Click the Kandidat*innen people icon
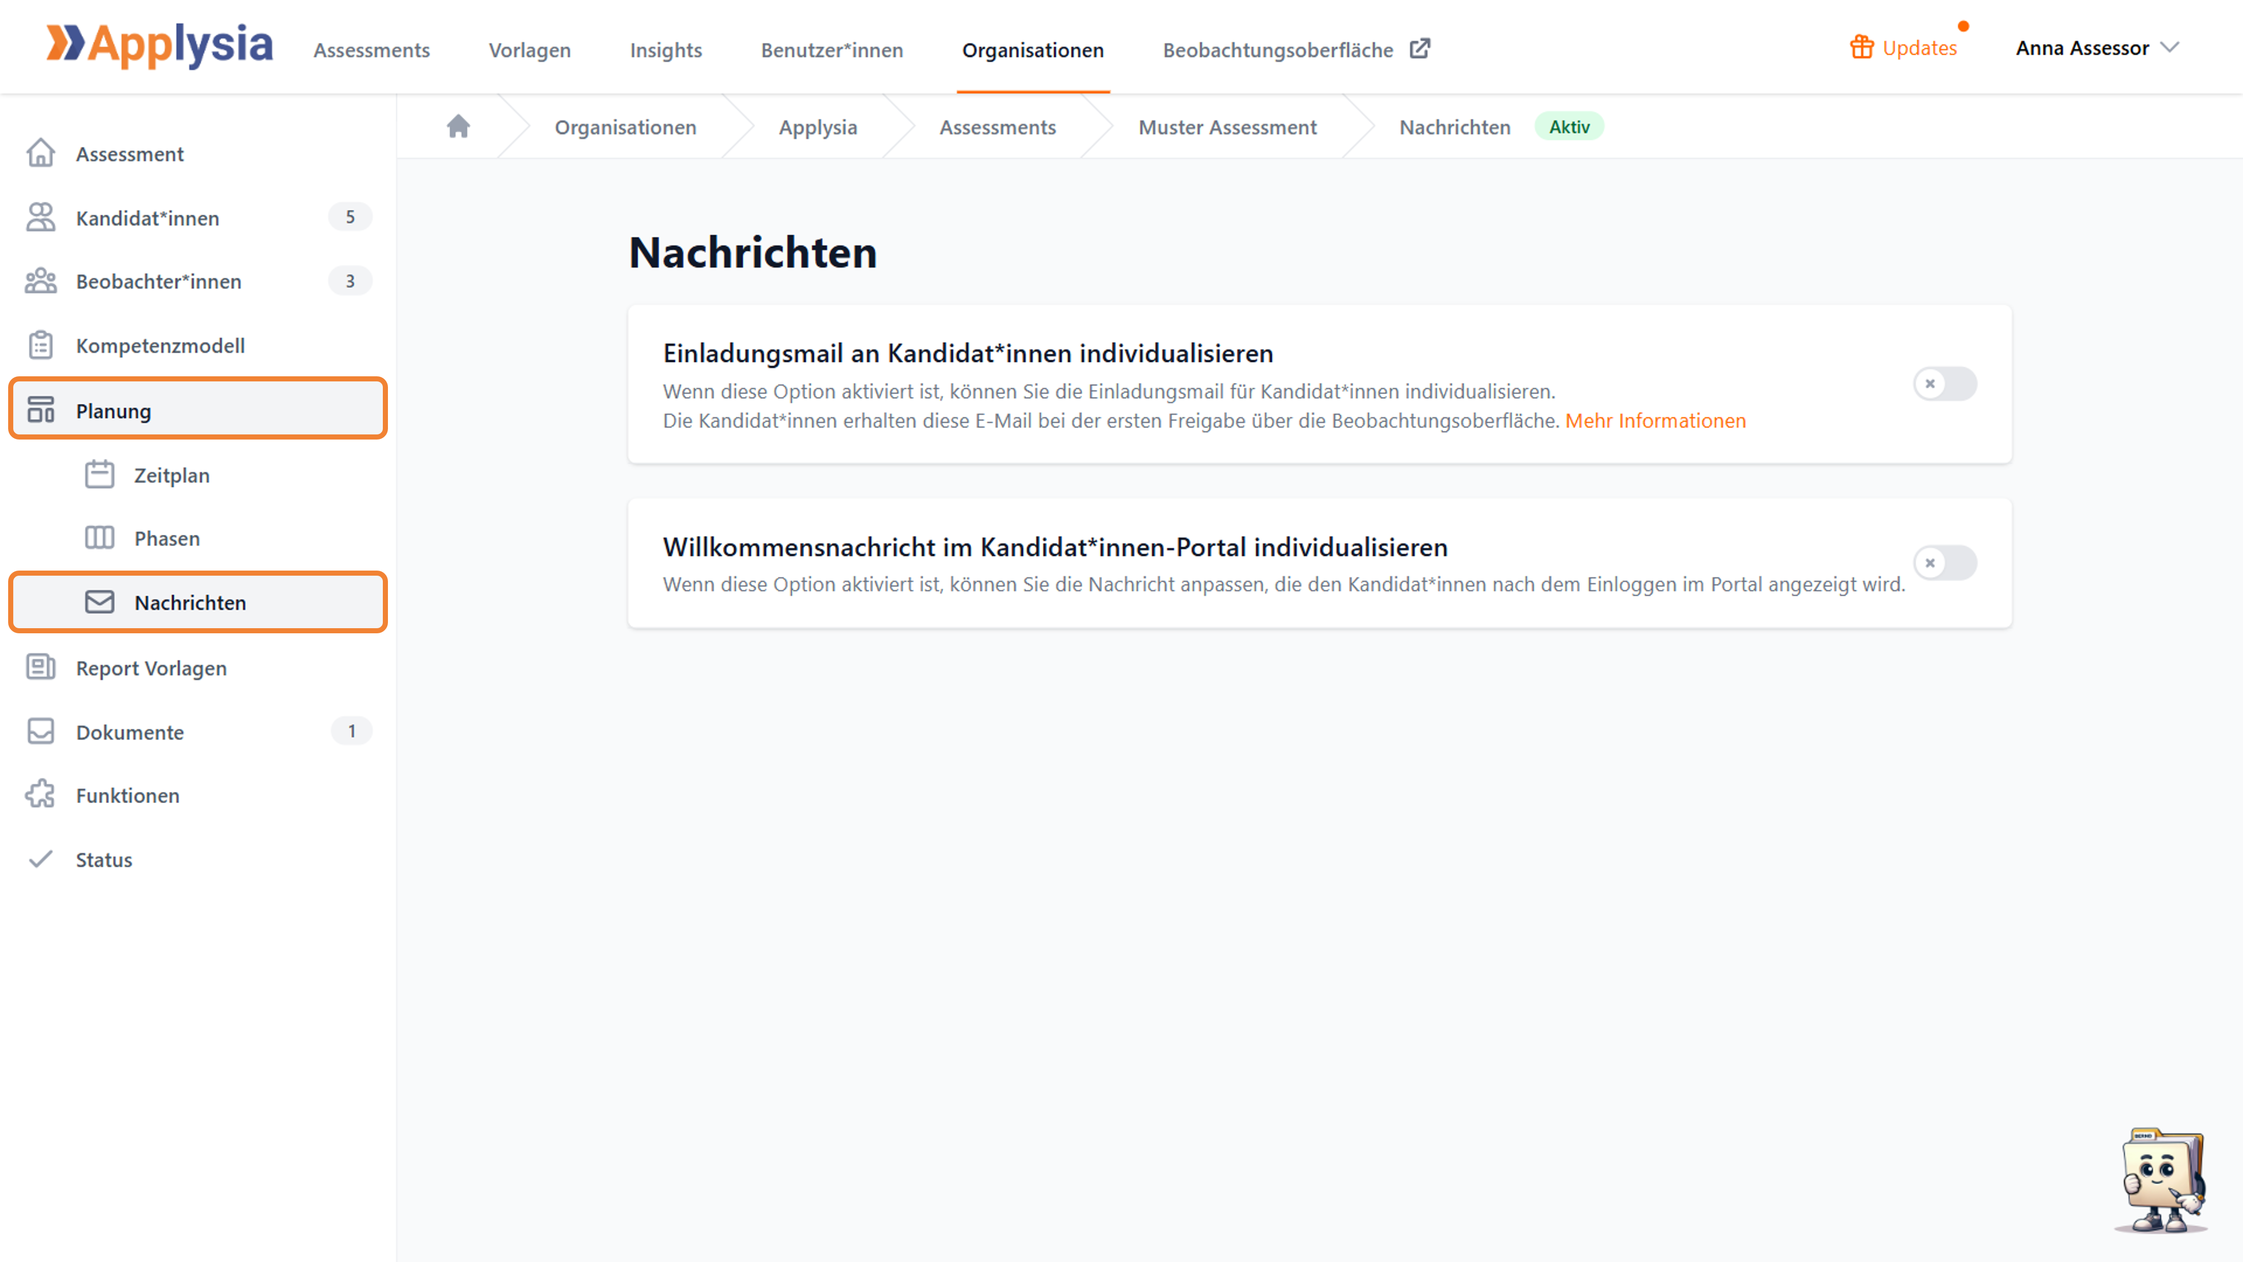 40,218
